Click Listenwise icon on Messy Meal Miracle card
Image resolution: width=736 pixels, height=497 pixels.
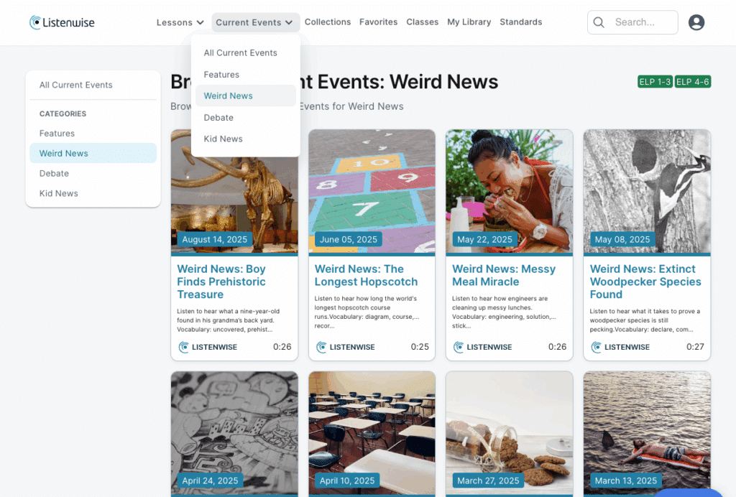pos(458,347)
